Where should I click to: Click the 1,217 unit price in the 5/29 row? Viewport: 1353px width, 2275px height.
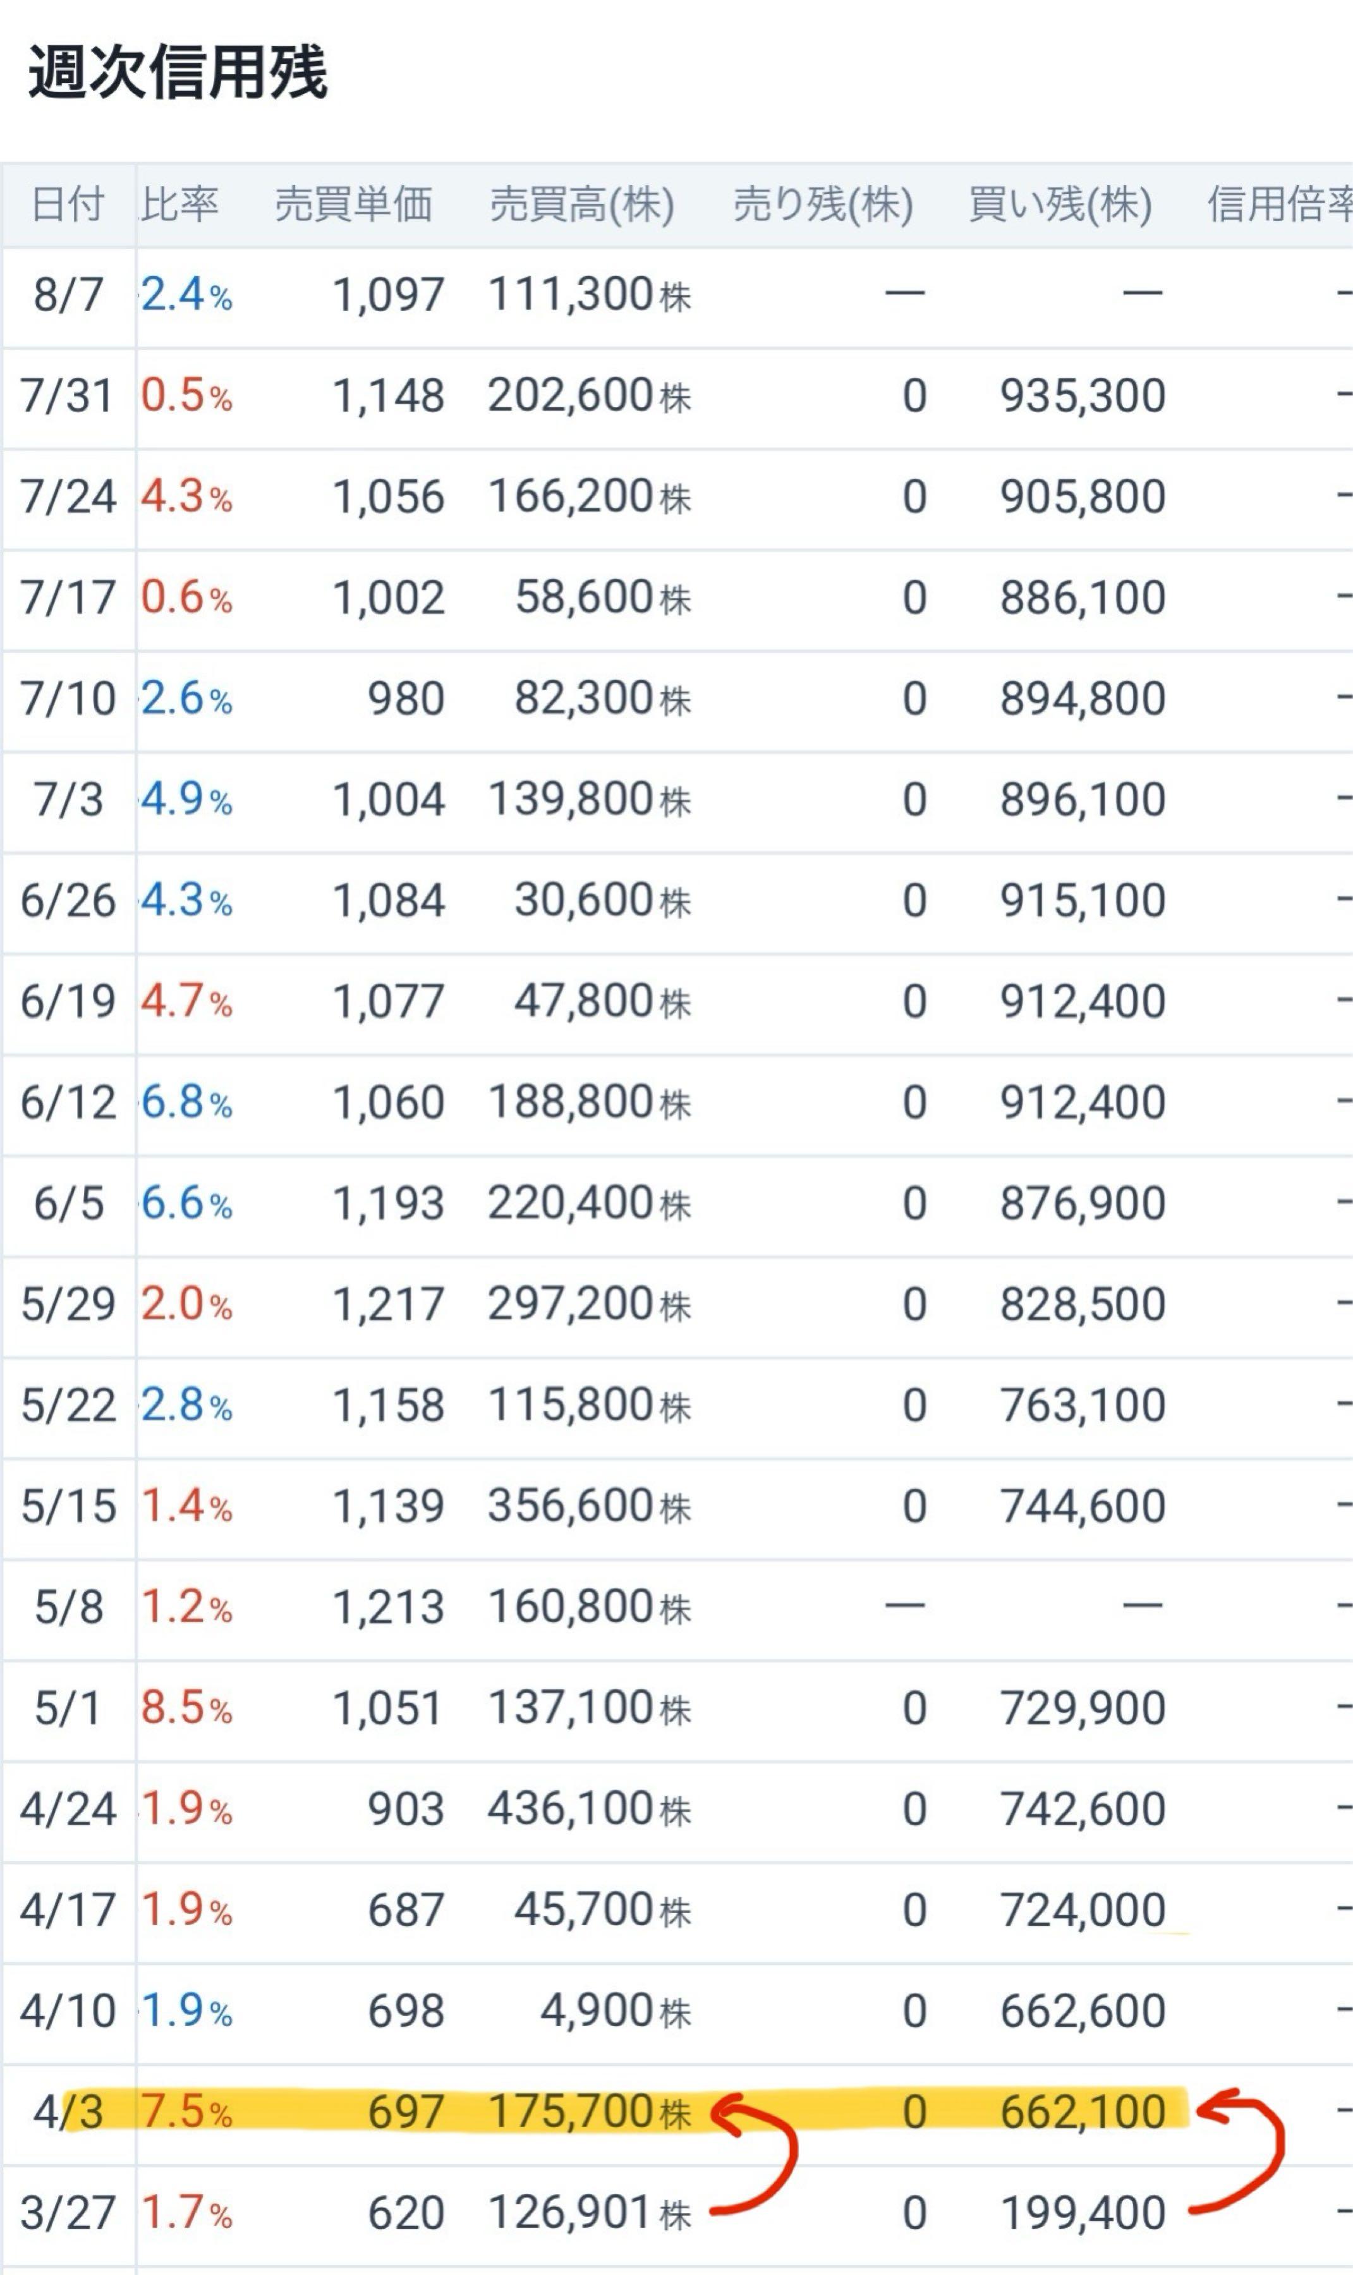387,1304
